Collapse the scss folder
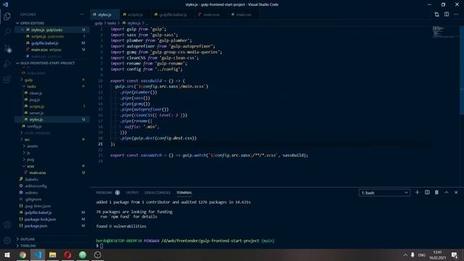The height and width of the screenshot is (261, 464). tap(30, 166)
